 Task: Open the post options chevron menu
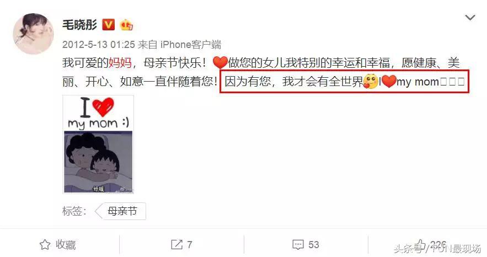tap(470, 18)
